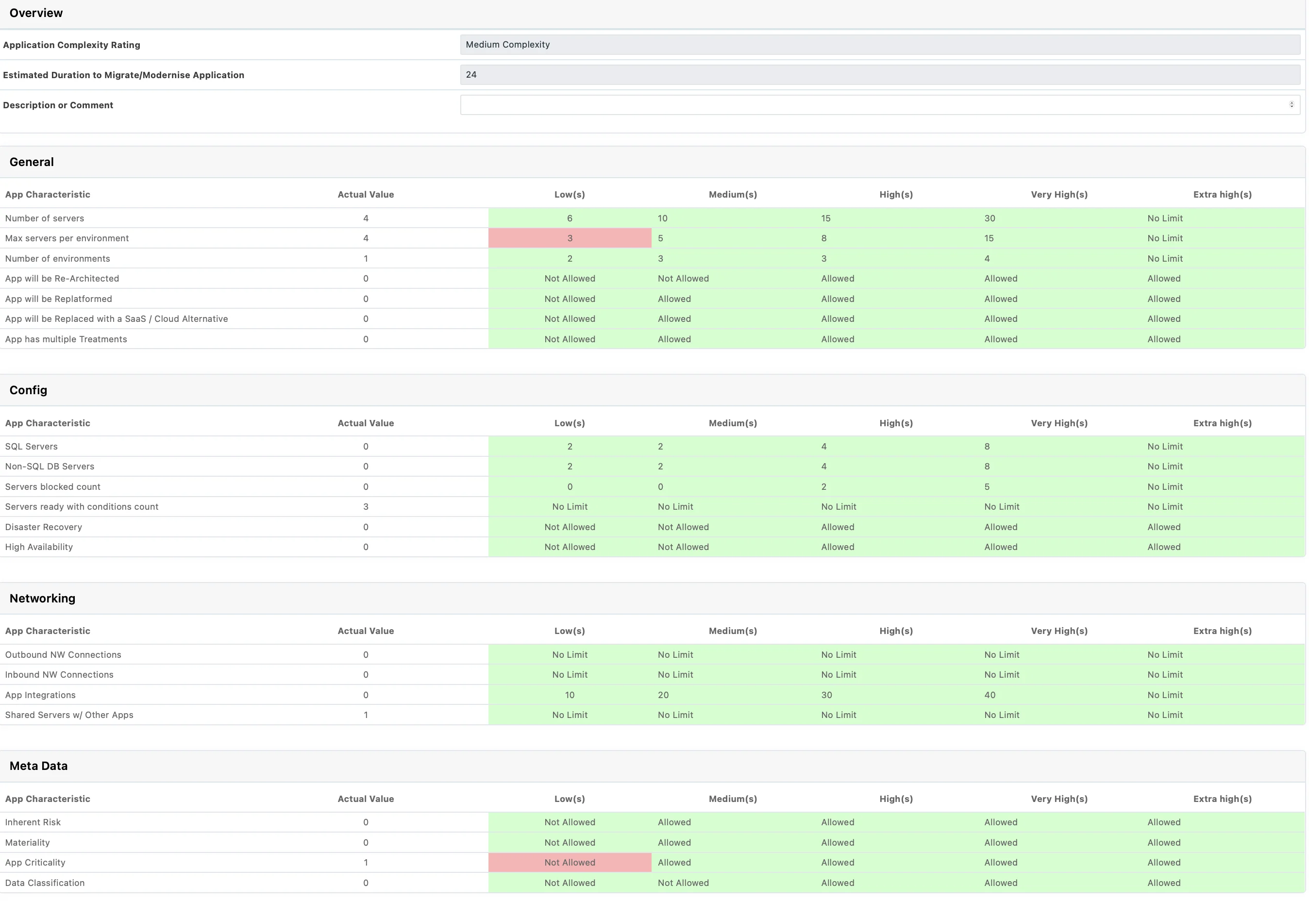The width and height of the screenshot is (1309, 901).
Task: Click the General section heading
Action: pos(32,162)
